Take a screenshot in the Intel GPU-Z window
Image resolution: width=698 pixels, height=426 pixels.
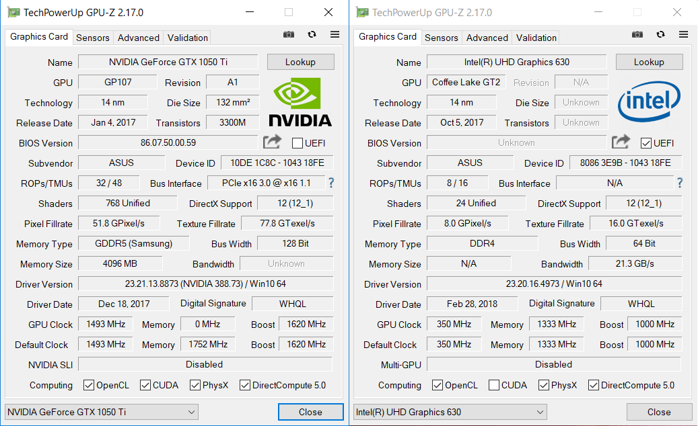click(x=637, y=35)
